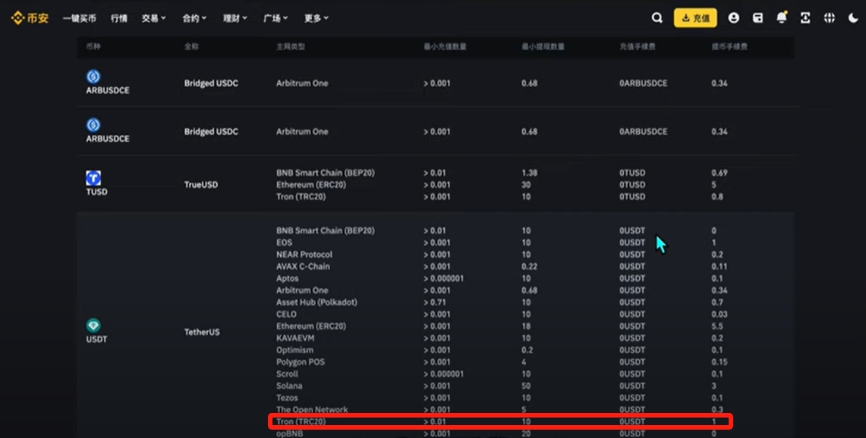
Task: Click the 全称 column header
Action: tap(192, 47)
